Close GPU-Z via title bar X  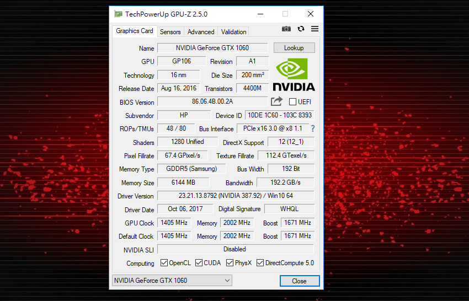click(x=311, y=14)
